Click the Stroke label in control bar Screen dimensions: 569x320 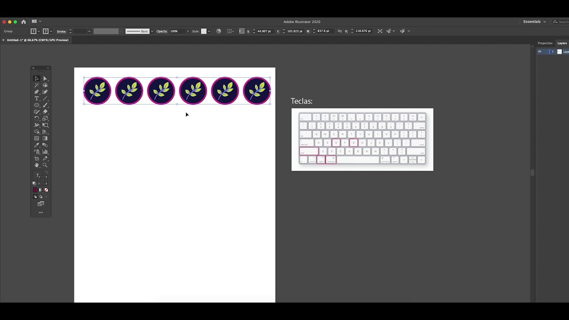point(61,31)
